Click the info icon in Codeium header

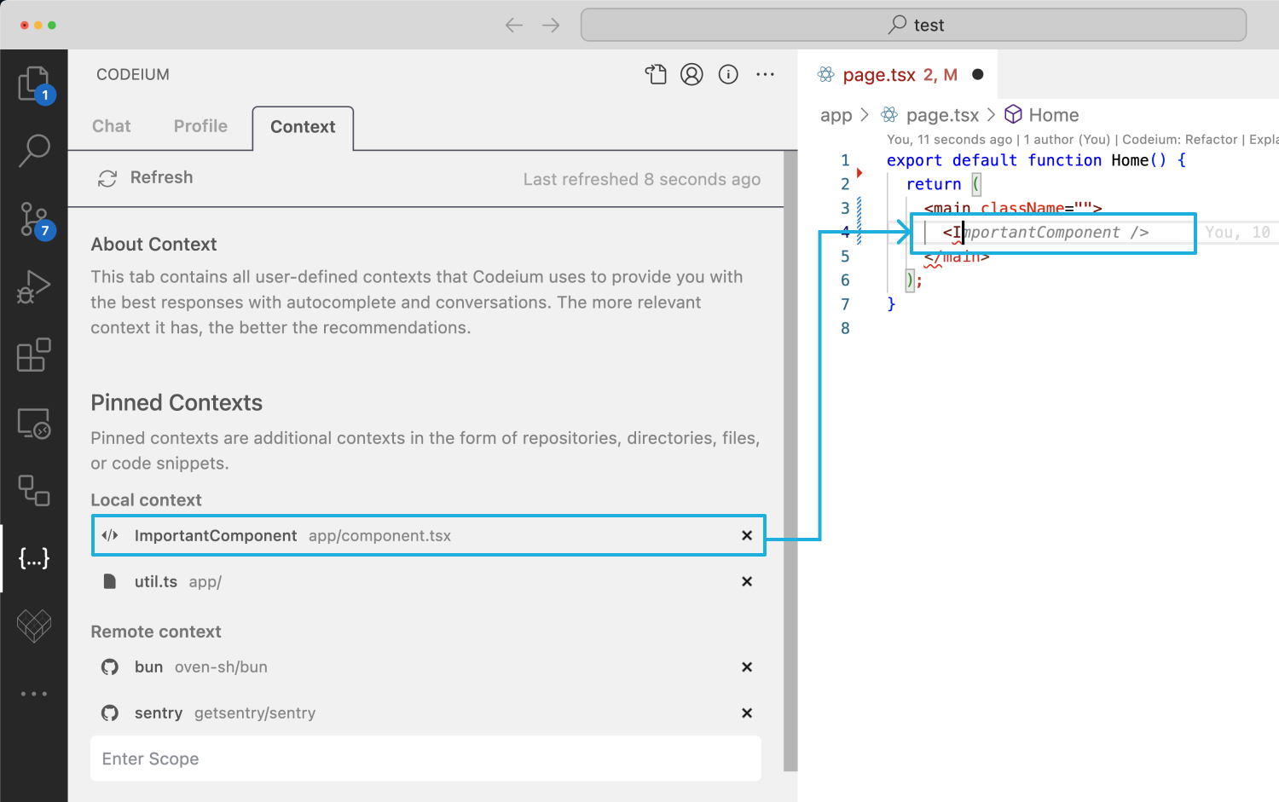(x=728, y=75)
